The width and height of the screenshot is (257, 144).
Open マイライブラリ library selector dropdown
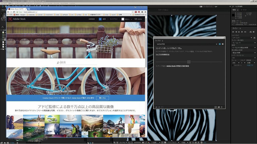pyautogui.click(x=187, y=44)
